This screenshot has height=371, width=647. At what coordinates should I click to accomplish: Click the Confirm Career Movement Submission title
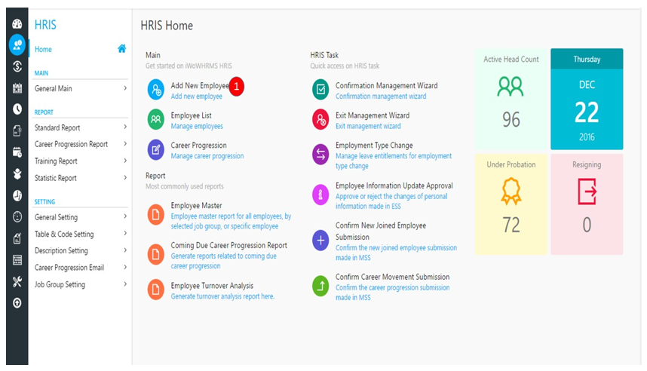[392, 277]
